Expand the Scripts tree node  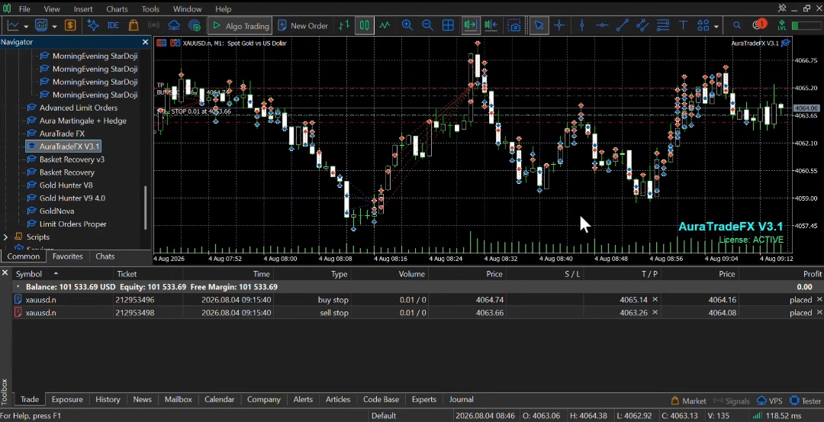(x=5, y=237)
